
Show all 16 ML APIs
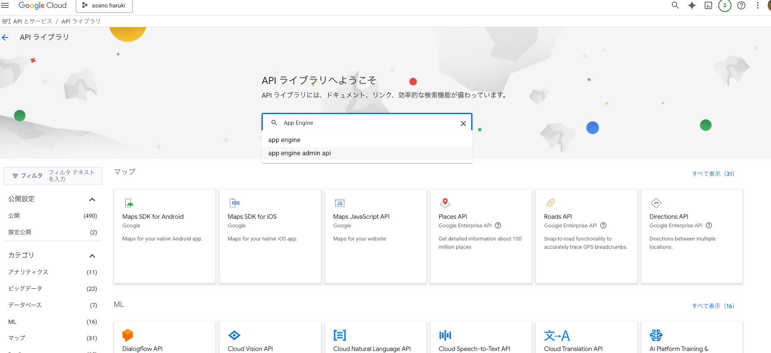click(713, 306)
